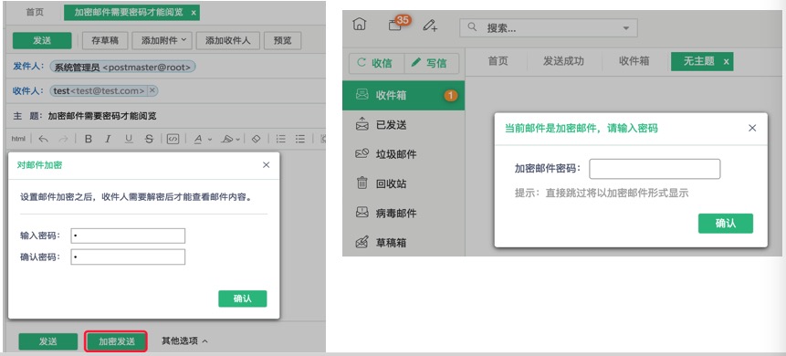The height and width of the screenshot is (356, 786).
Task: Apply strikethrough formatting in the editor toolbar
Action: click(x=149, y=139)
